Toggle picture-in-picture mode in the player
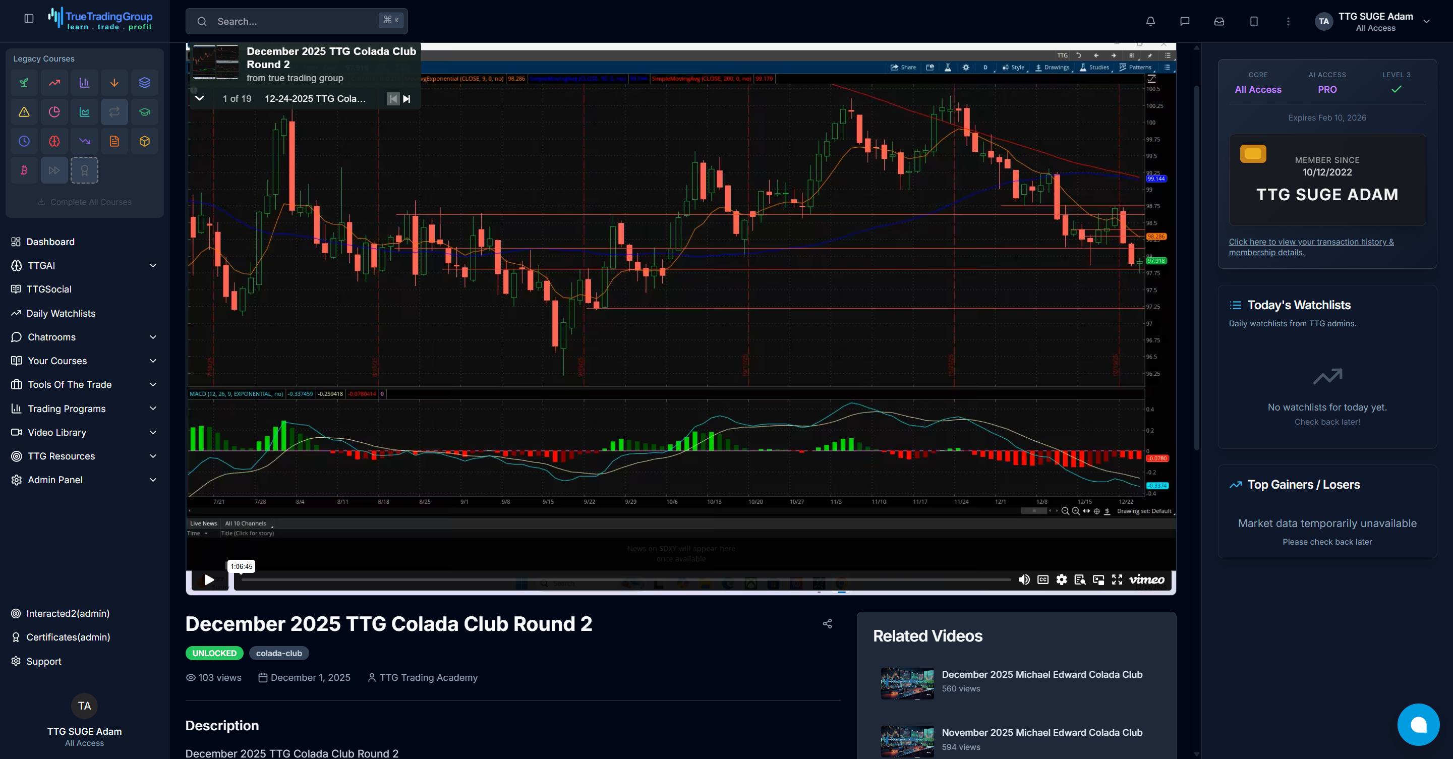 1098,579
